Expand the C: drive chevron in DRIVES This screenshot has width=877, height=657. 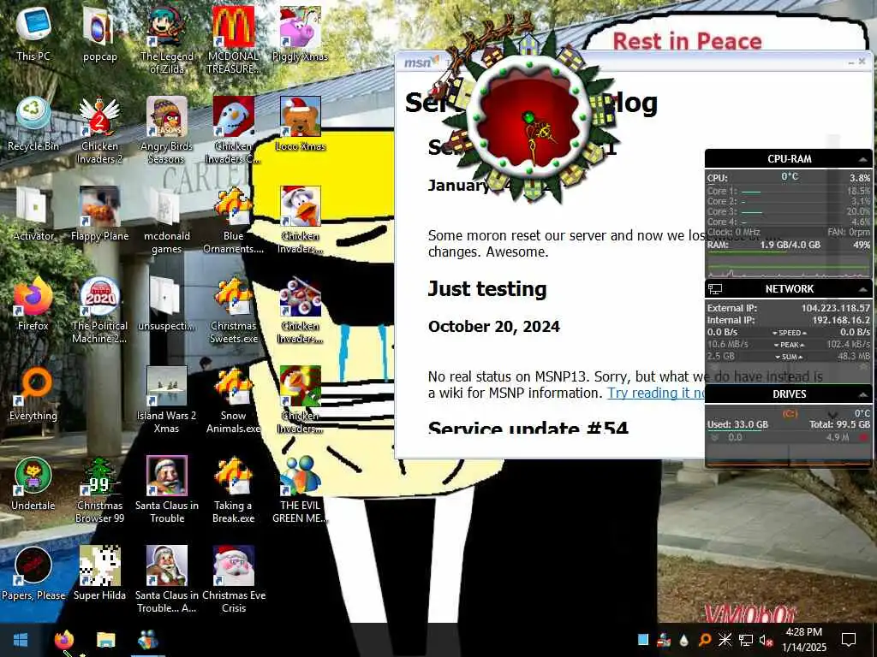(x=832, y=415)
